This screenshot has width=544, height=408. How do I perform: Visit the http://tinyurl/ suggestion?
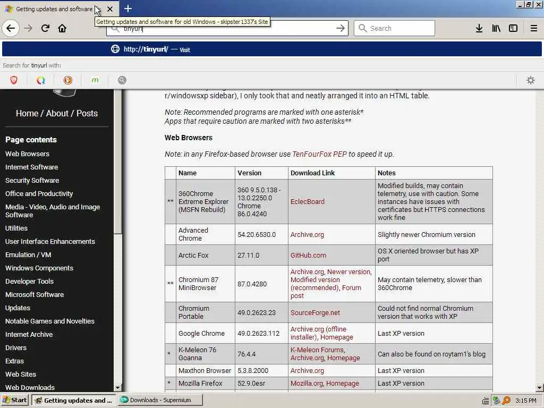[272, 49]
